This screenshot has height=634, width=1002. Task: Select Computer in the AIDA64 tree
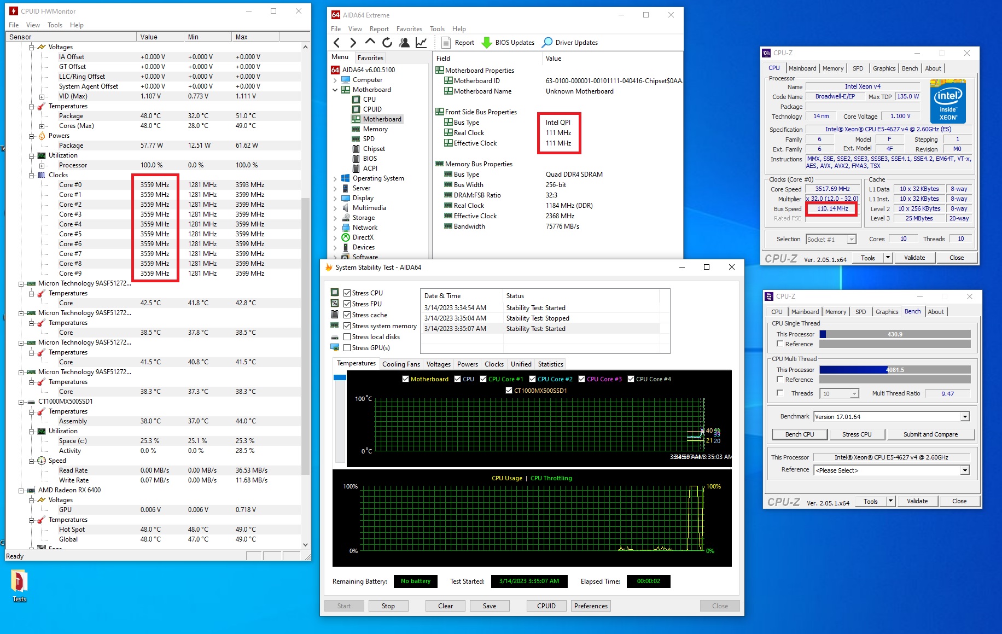point(362,80)
